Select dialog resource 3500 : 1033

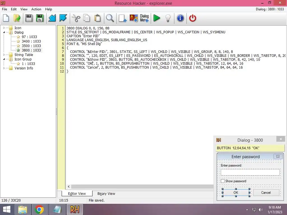pyautogui.click(x=31, y=46)
